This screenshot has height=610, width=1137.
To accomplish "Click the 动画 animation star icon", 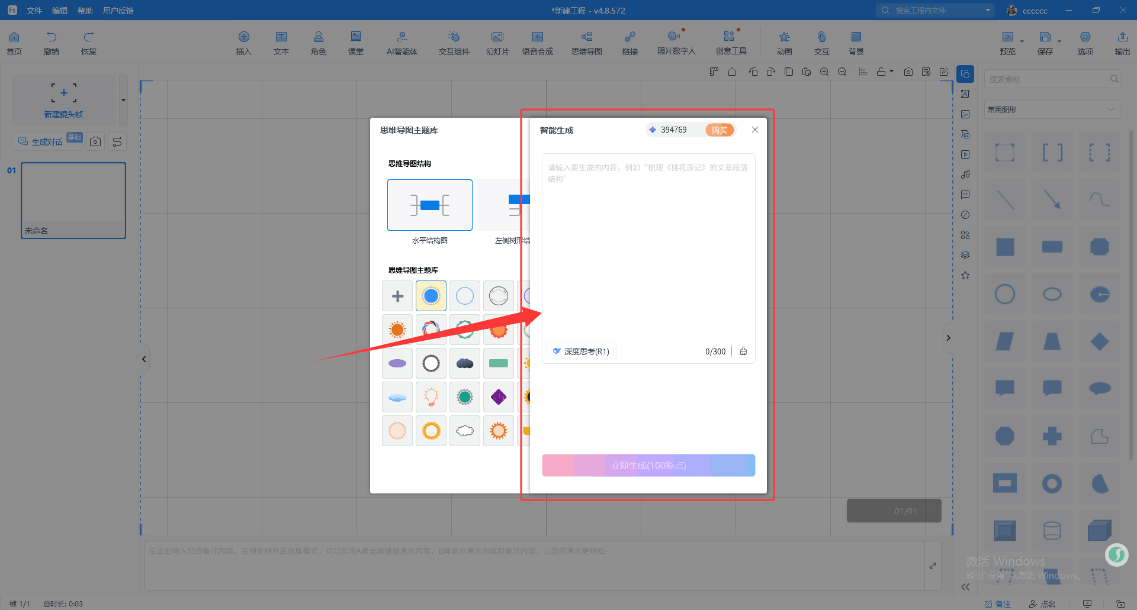I will [x=784, y=43].
